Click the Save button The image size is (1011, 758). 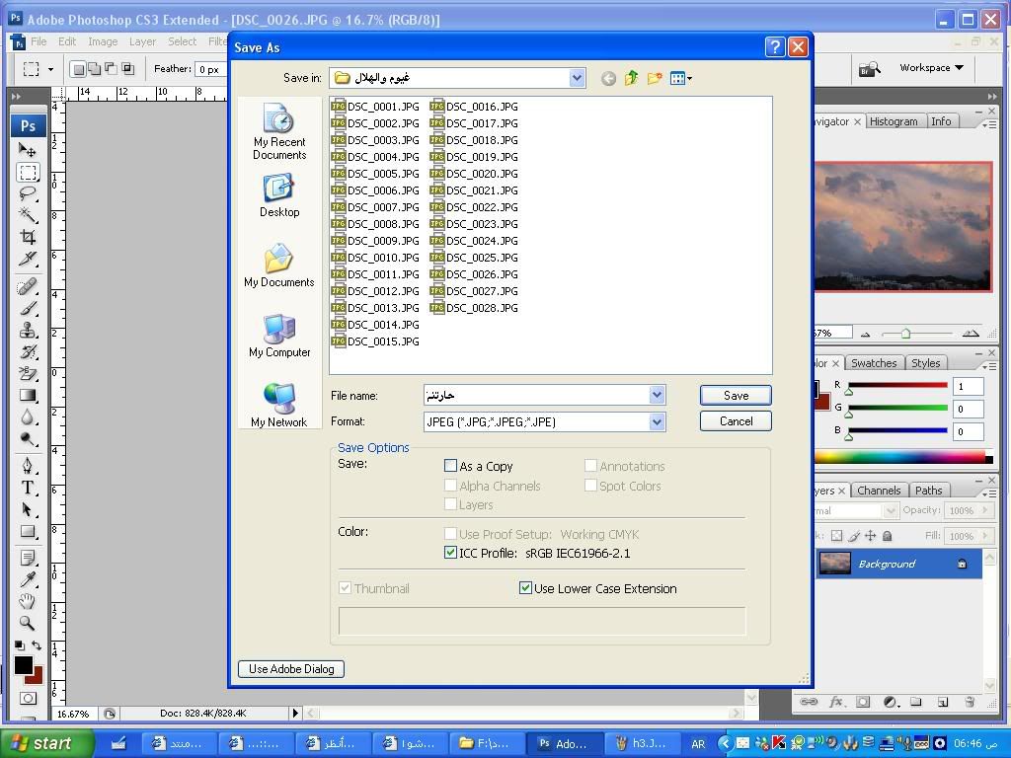[736, 395]
